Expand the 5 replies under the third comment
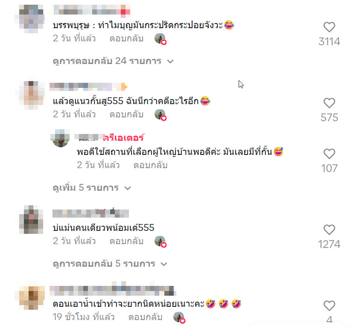 (x=110, y=264)
